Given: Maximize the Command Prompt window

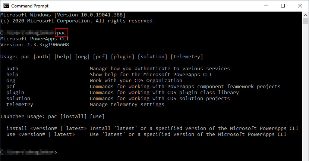Looking at the screenshot, I should (283, 6).
